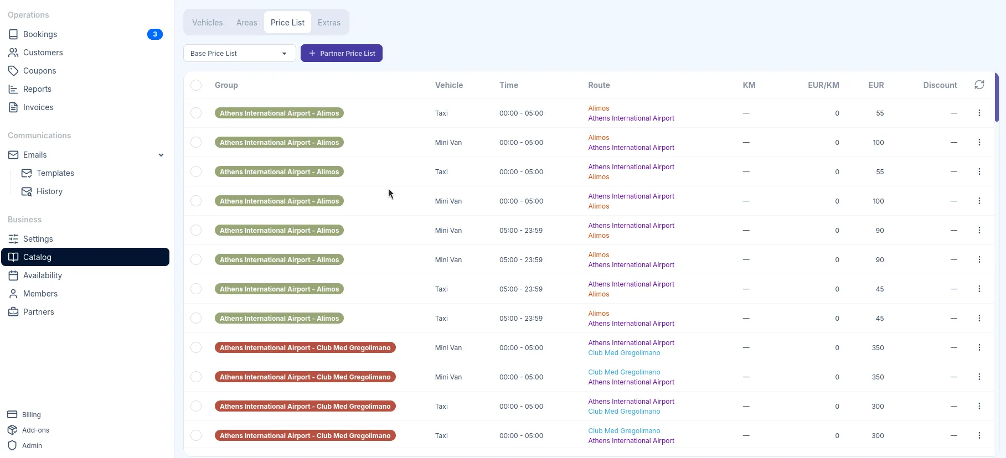
Task: Open Invoices document icon
Action: 13,107
